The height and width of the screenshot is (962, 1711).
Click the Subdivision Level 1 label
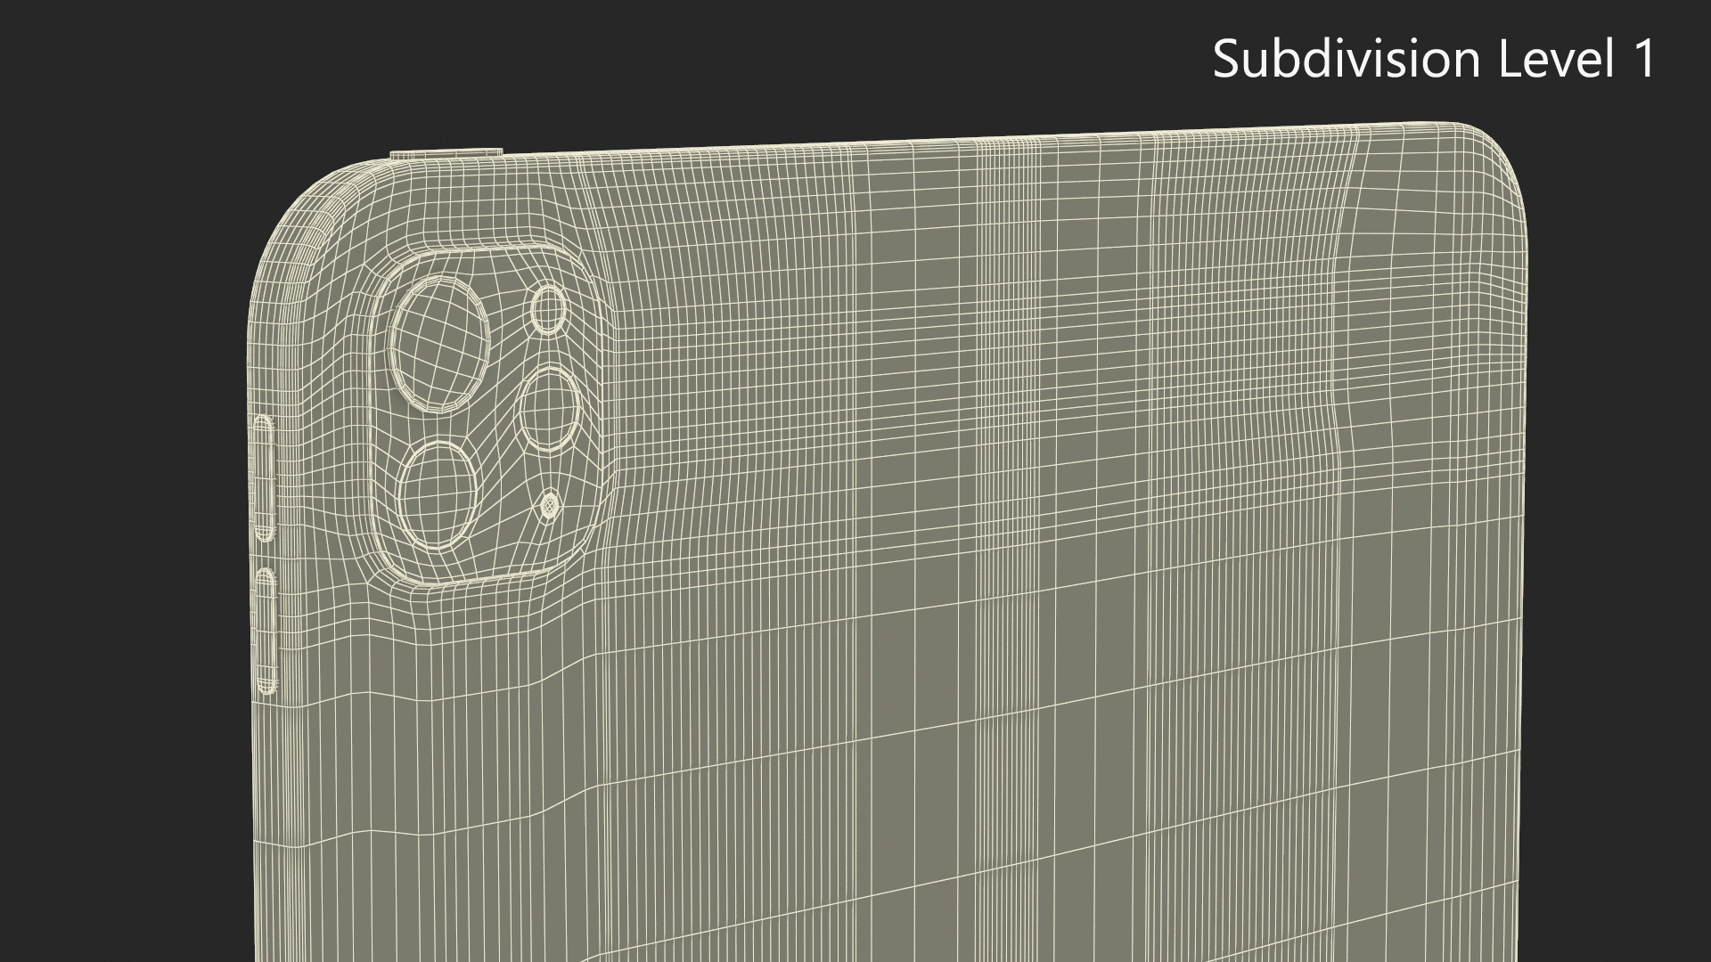[1433, 60]
